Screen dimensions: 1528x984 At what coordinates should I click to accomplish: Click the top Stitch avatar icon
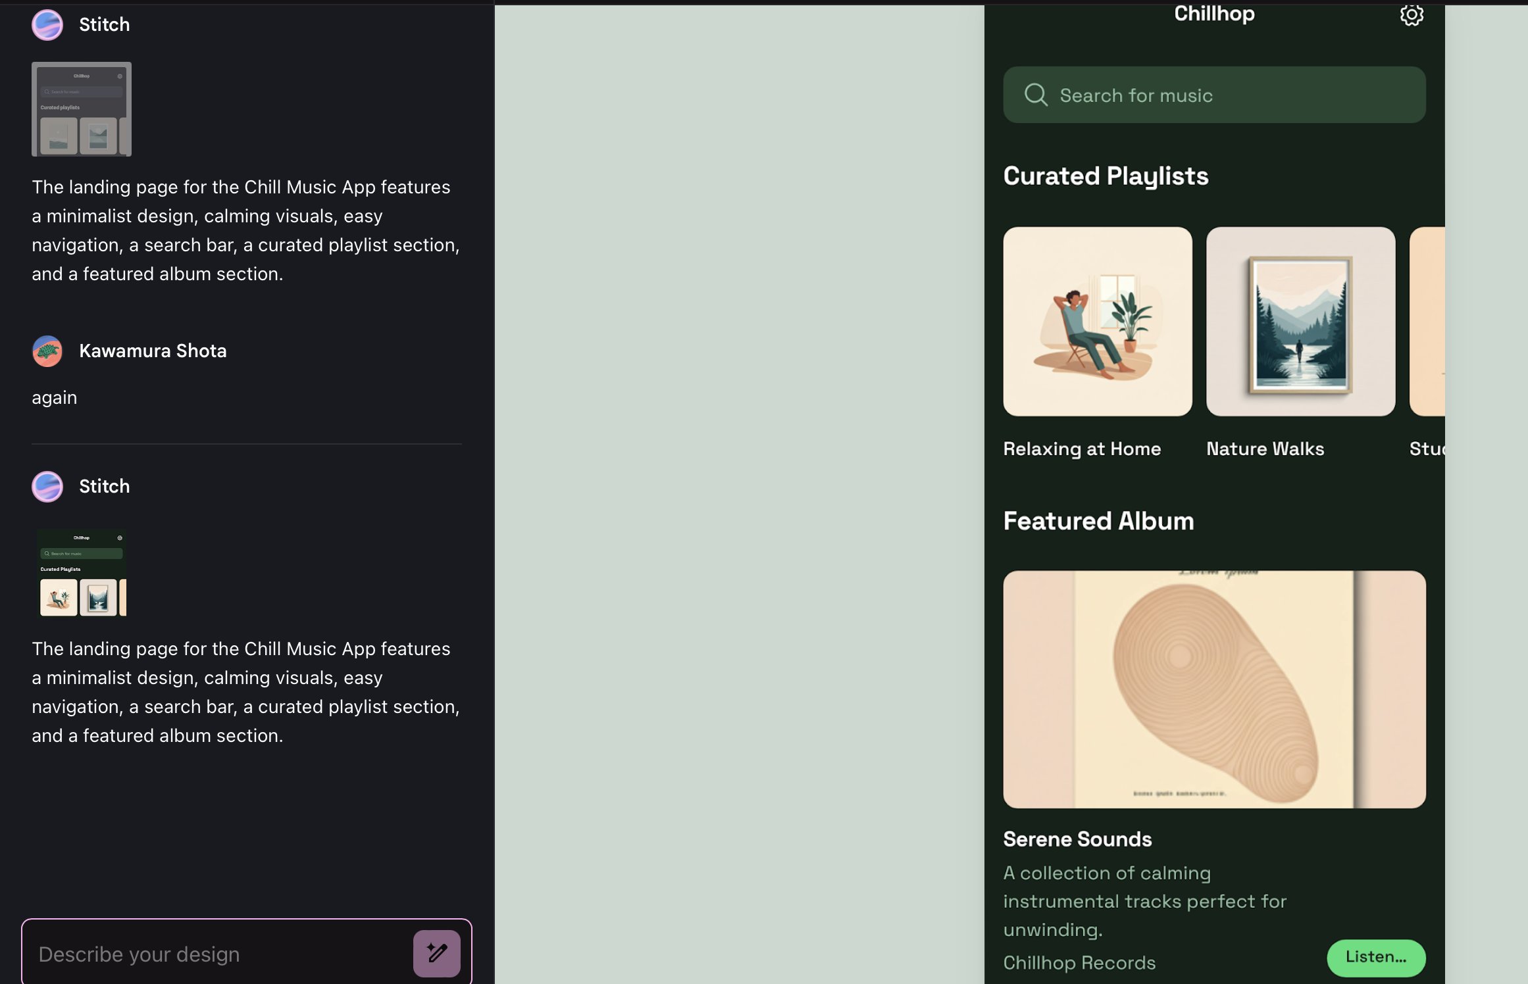tap(47, 25)
